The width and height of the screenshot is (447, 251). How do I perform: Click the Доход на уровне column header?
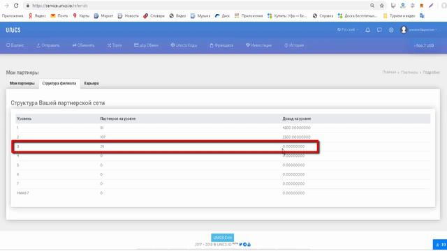tap(296, 119)
